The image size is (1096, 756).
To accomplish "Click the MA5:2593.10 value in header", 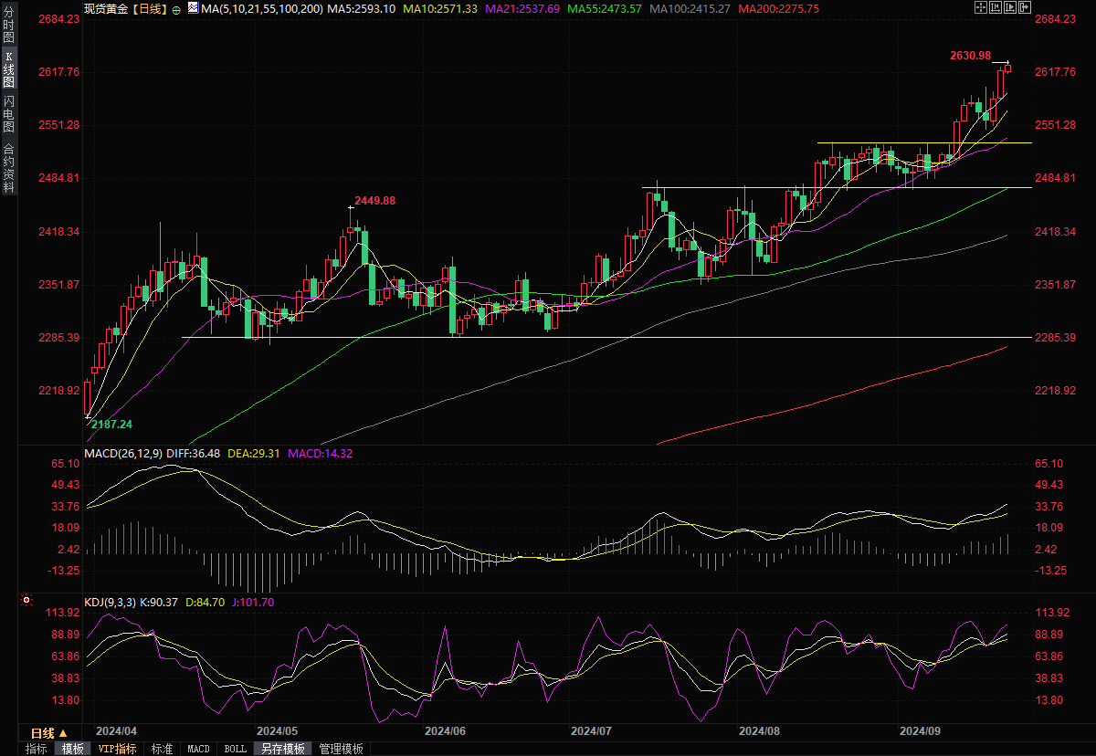I will (x=362, y=8).
